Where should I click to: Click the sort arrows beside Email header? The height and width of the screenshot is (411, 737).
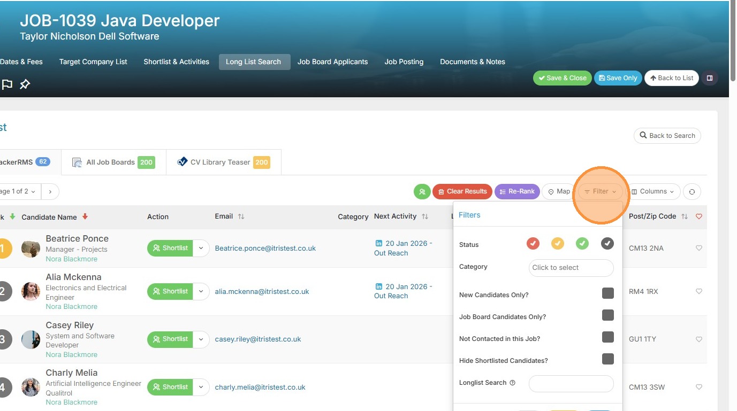(241, 216)
